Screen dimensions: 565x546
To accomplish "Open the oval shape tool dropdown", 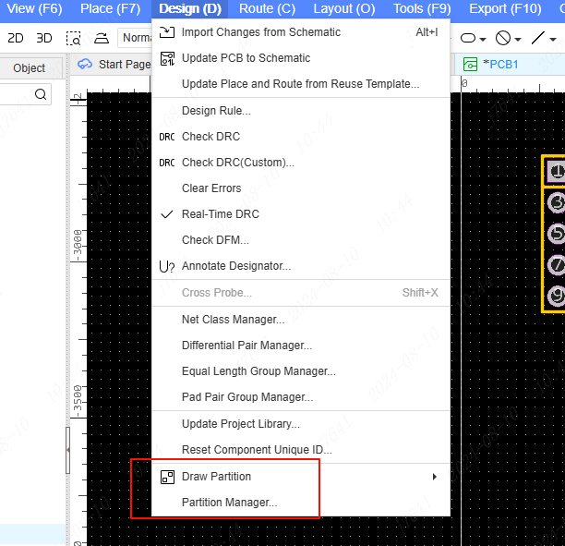I will click(x=474, y=39).
